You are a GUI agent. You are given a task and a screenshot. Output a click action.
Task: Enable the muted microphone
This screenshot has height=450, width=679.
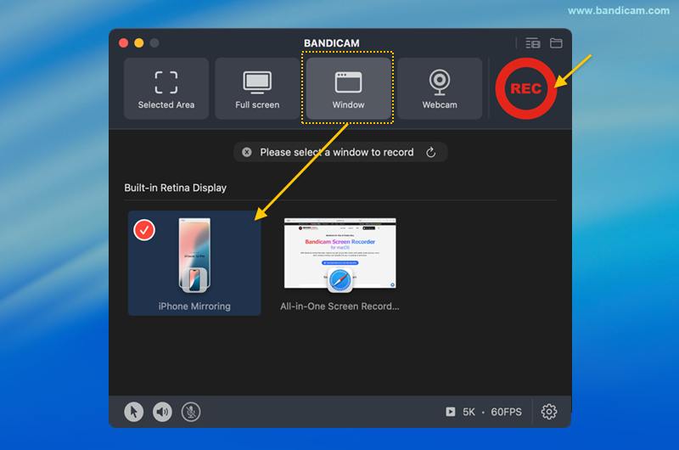click(191, 412)
